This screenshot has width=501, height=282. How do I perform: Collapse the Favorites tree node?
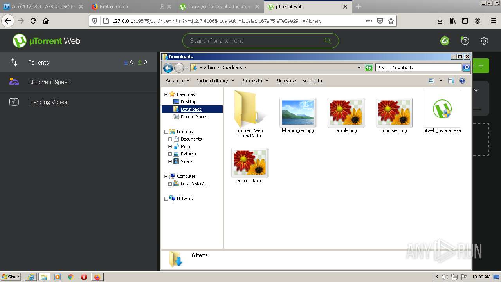pyautogui.click(x=166, y=94)
